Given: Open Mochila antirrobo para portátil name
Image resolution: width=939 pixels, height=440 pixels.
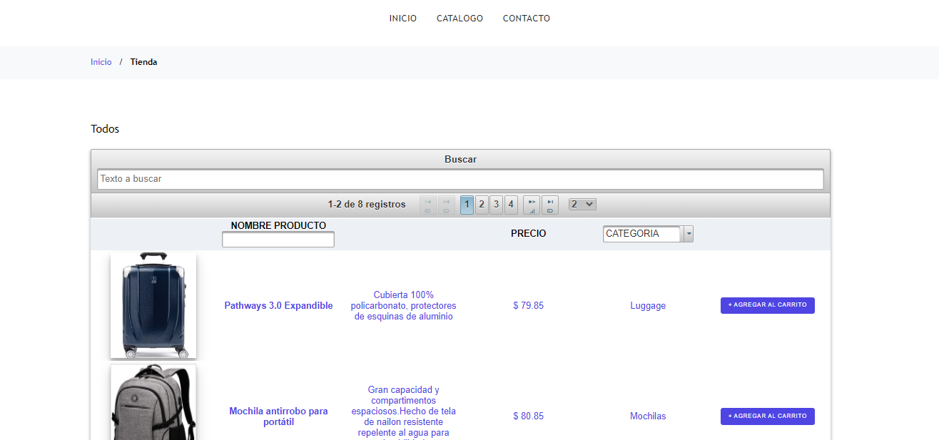Looking at the screenshot, I should click(x=278, y=416).
